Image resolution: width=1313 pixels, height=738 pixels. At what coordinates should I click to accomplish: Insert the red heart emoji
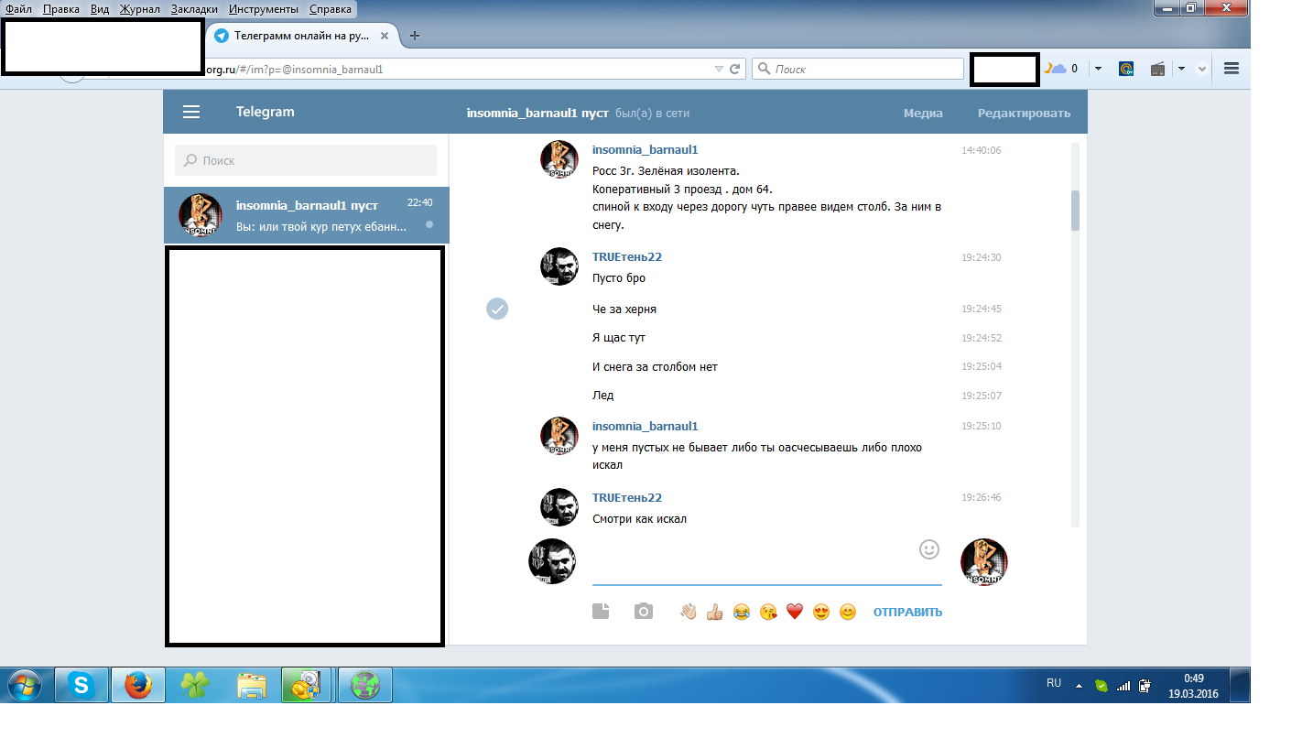(795, 612)
